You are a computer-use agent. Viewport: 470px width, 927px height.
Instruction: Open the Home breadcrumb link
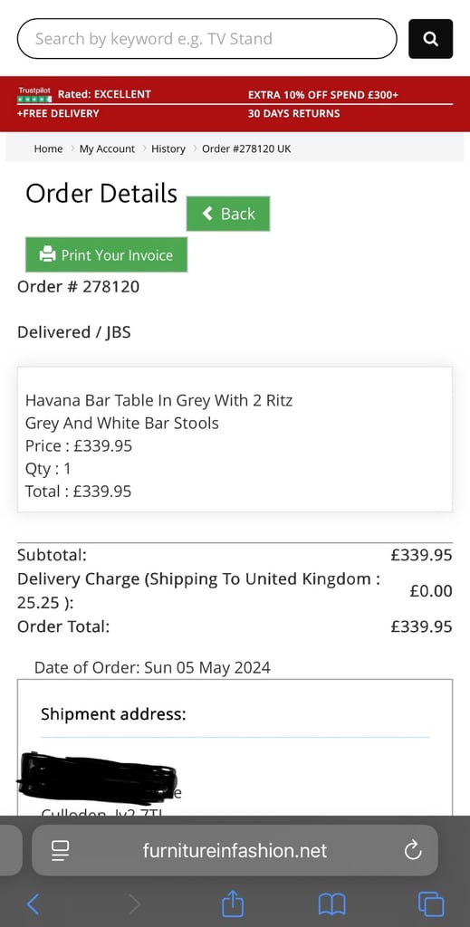[48, 149]
